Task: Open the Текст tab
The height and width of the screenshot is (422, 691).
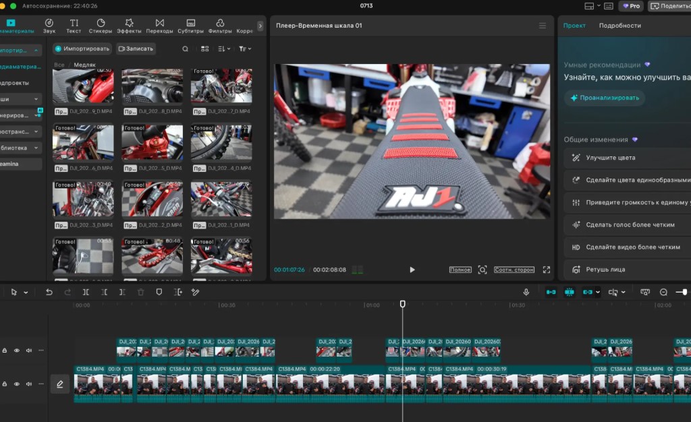Action: 74,26
